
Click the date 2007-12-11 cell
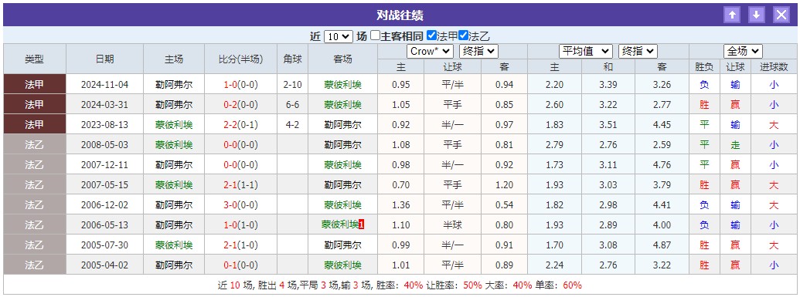click(104, 164)
